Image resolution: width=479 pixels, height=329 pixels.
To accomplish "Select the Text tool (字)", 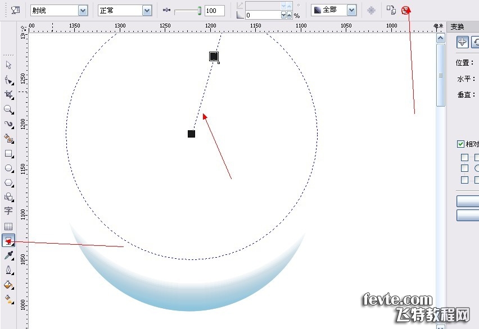I will point(8,211).
